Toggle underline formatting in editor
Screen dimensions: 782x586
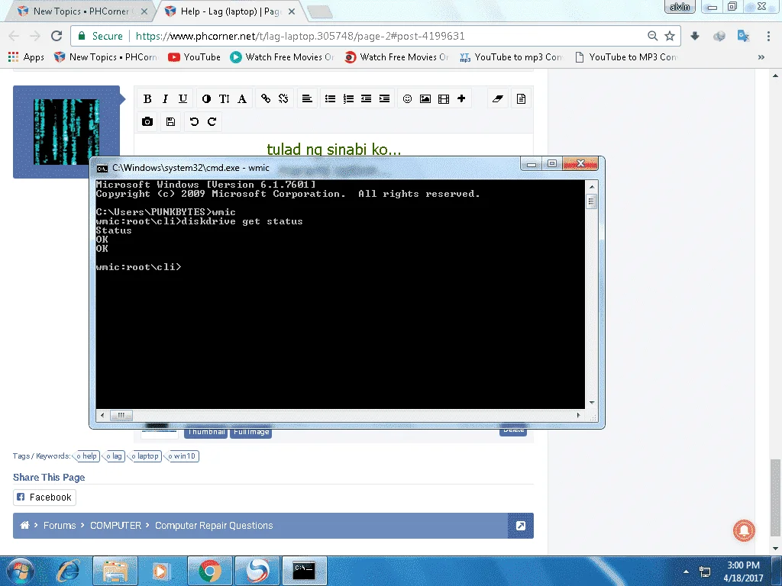(183, 98)
